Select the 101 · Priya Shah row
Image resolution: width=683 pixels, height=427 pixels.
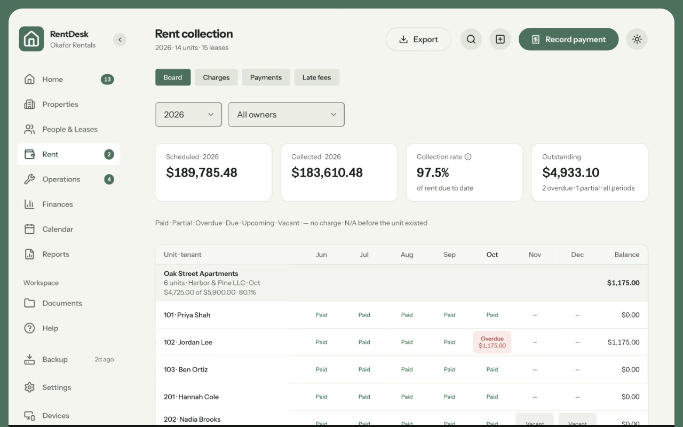pos(402,315)
